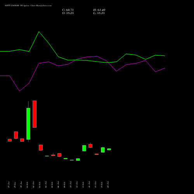This screenshot has width=194, height=194.
Task: Click the "05 Feb" date label
Action: 52,185
